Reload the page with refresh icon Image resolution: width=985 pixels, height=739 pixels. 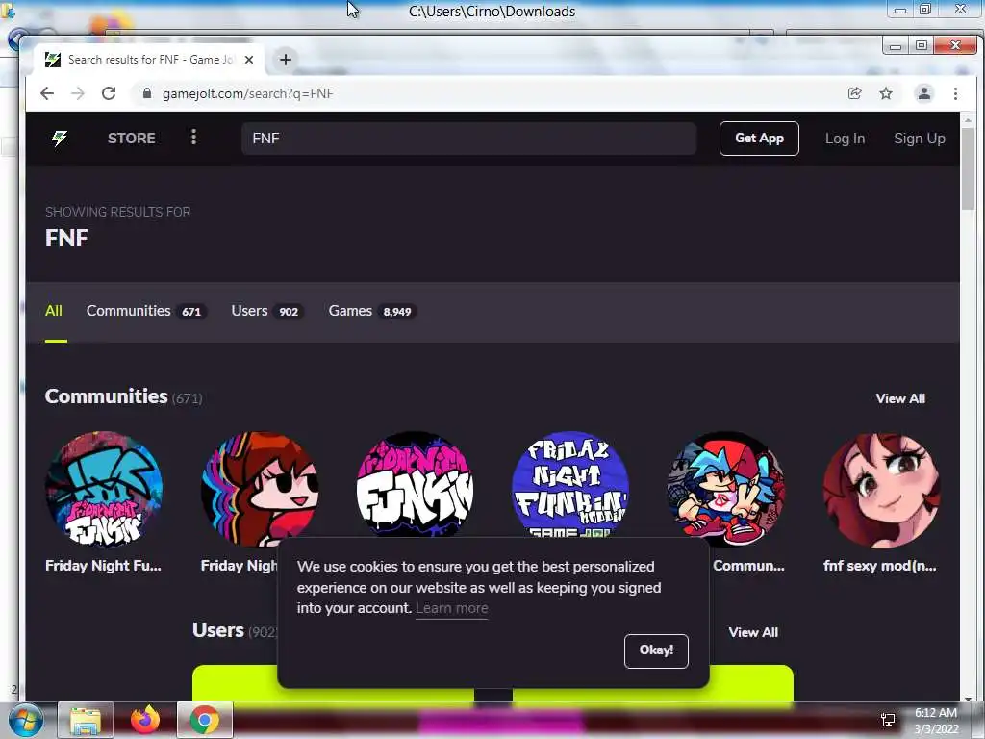coord(109,93)
